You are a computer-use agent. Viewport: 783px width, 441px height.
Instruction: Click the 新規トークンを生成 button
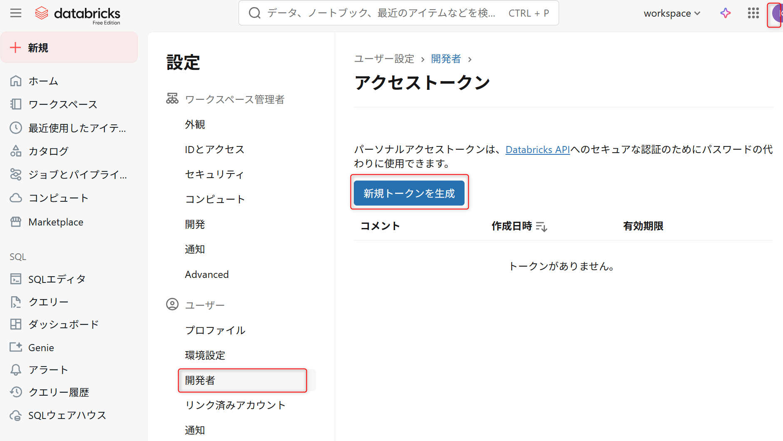point(409,193)
